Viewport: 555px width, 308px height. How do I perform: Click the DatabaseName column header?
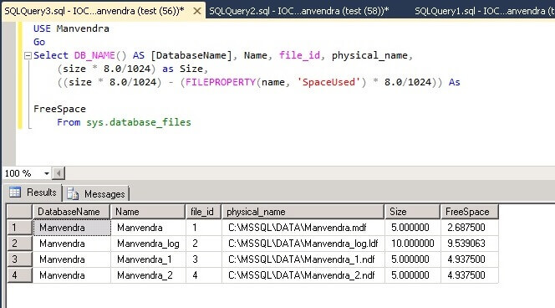pos(72,212)
